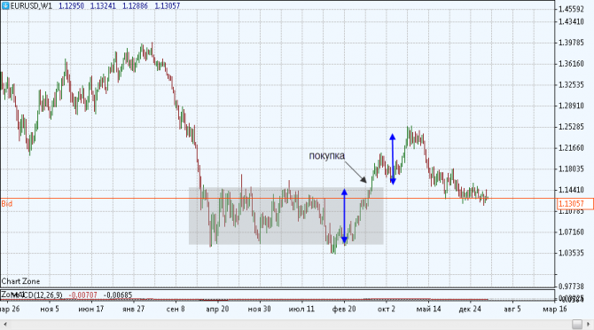Click the ноя 30 date label
594x330 pixels.
260,310
